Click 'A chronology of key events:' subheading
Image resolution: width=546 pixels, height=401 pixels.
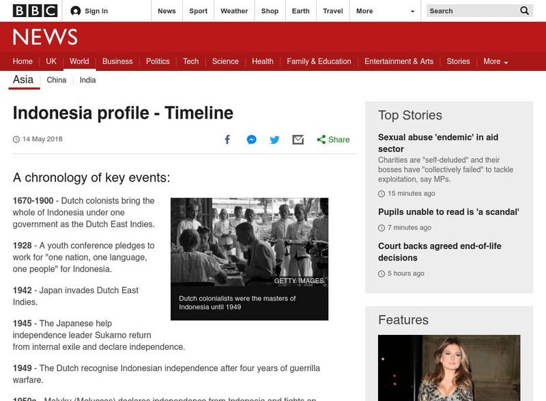(91, 177)
